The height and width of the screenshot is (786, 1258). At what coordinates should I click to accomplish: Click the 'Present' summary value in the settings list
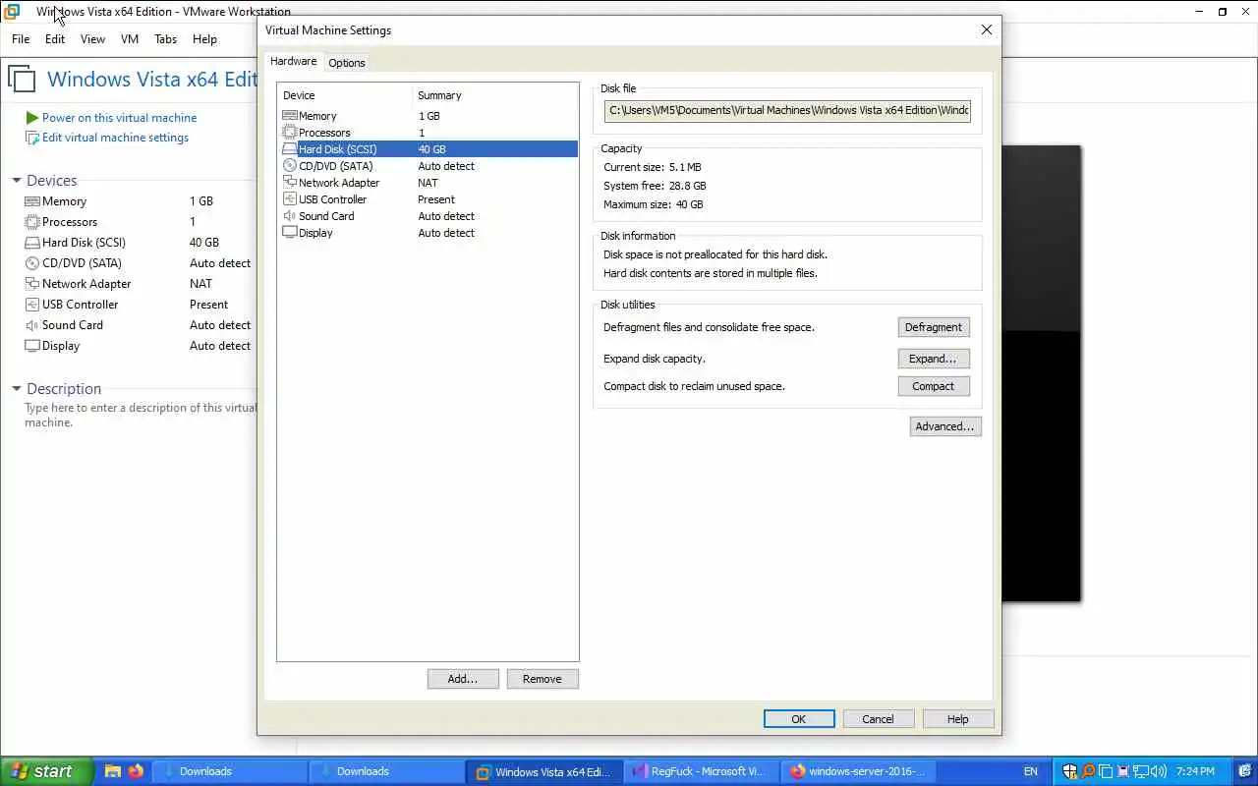tap(436, 199)
